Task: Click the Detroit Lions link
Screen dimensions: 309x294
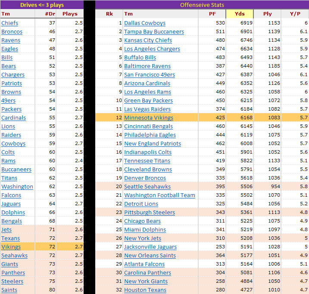Action: point(141,204)
